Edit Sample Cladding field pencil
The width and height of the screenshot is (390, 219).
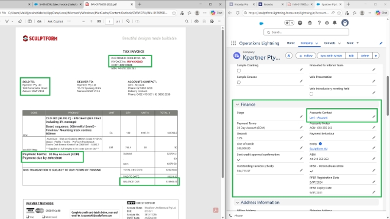(x=301, y=70)
